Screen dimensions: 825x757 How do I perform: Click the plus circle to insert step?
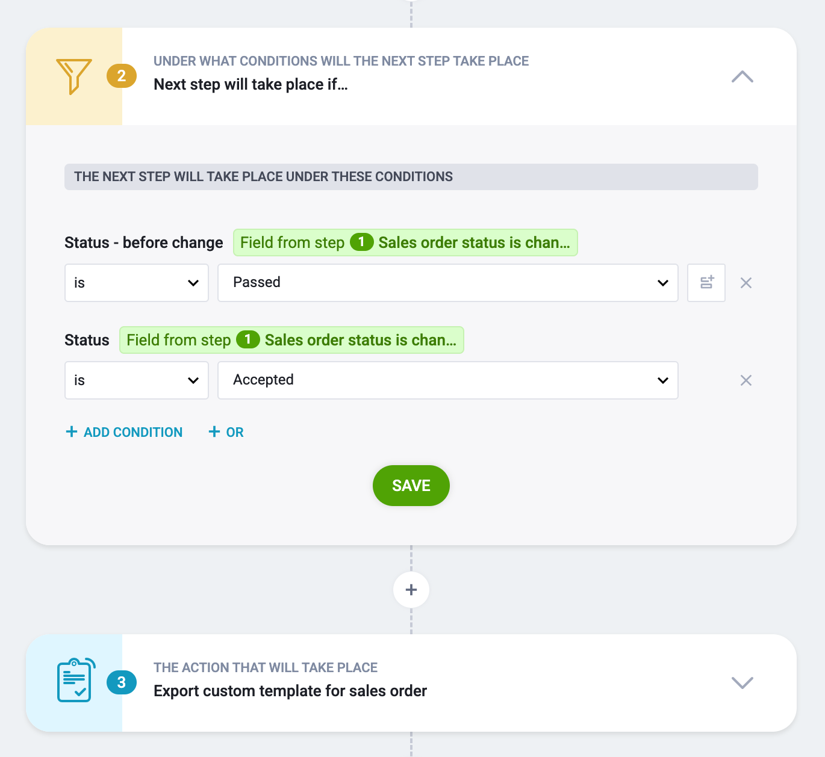click(x=411, y=590)
